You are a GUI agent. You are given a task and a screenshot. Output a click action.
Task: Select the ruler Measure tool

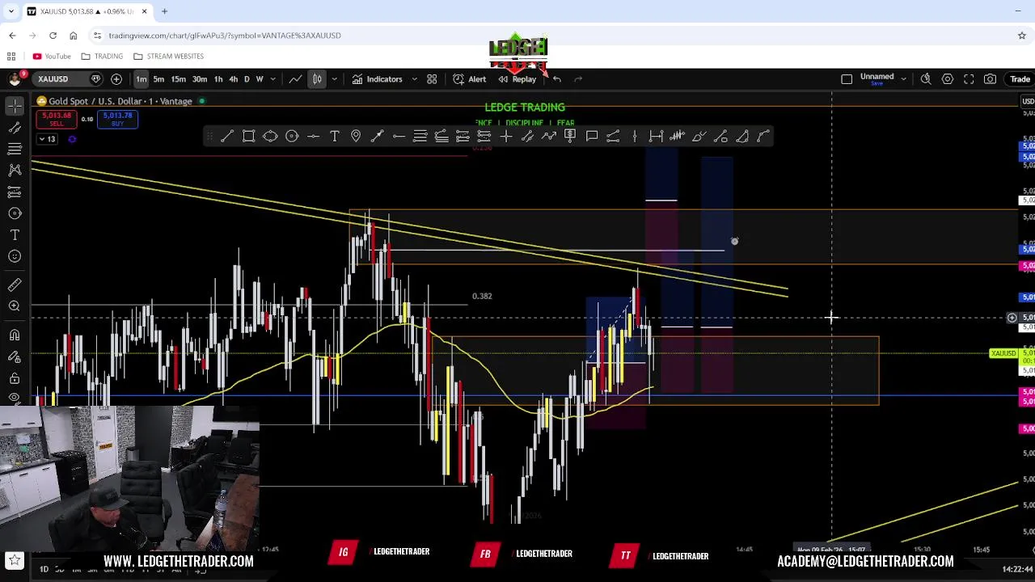(x=15, y=285)
